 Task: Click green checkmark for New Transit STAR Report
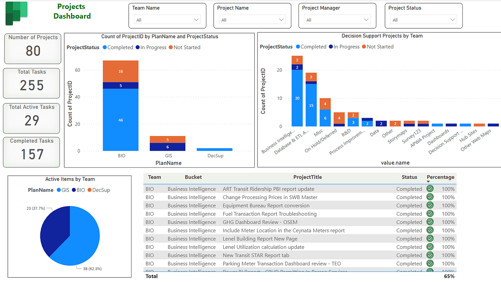[430, 255]
